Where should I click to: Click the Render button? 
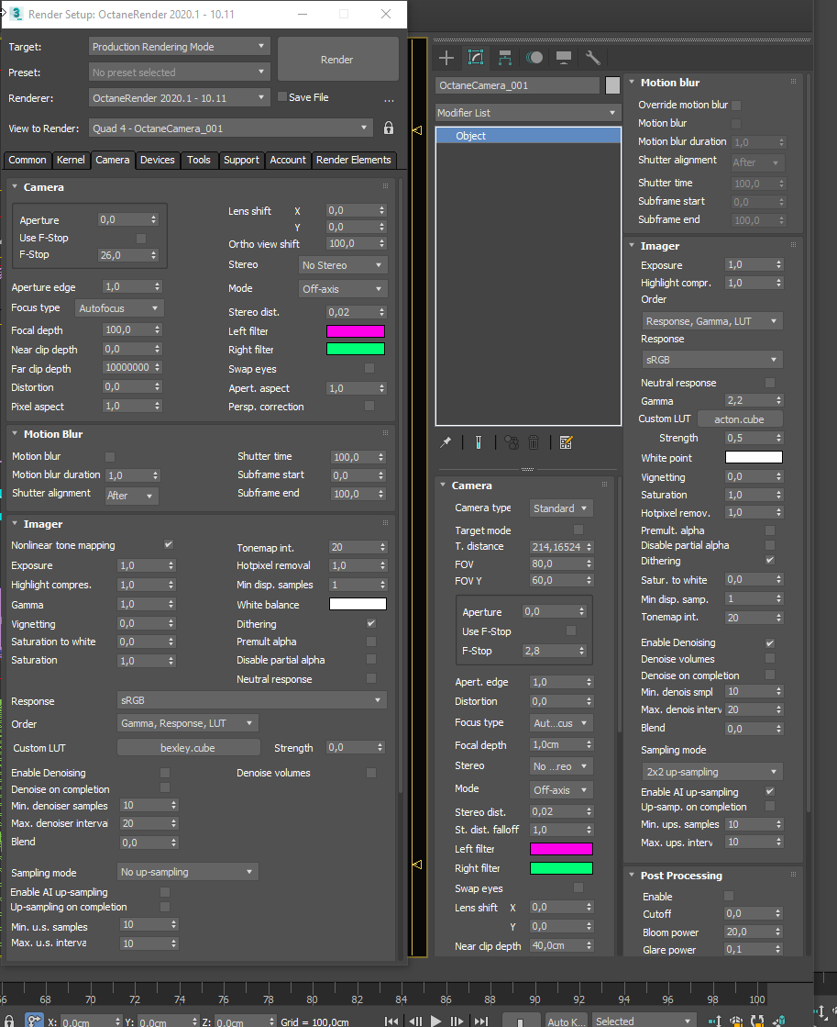coord(337,59)
